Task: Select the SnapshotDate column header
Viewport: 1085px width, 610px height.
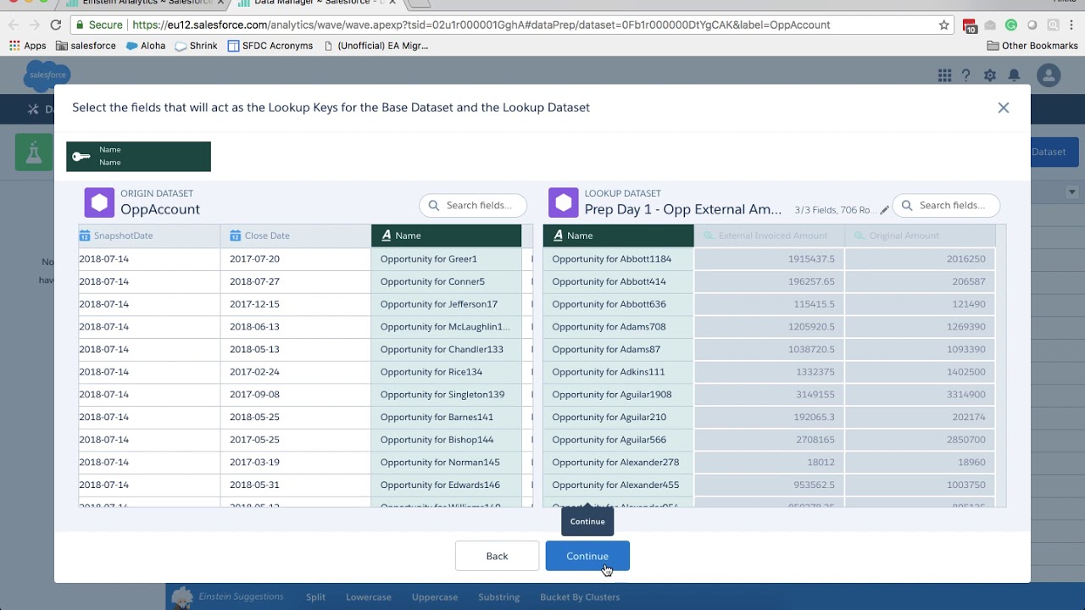Action: [x=149, y=236]
